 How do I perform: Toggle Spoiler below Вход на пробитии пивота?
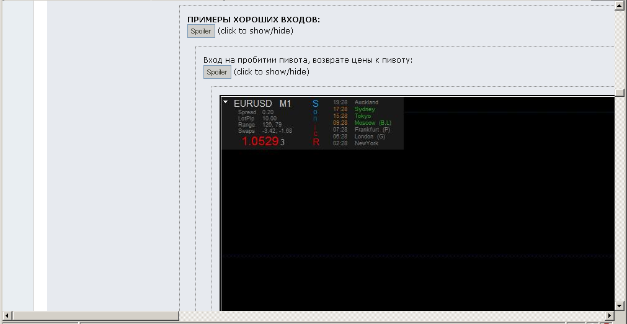coord(217,72)
